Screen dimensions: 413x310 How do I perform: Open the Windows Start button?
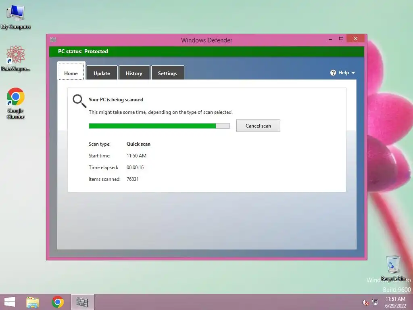(x=10, y=302)
